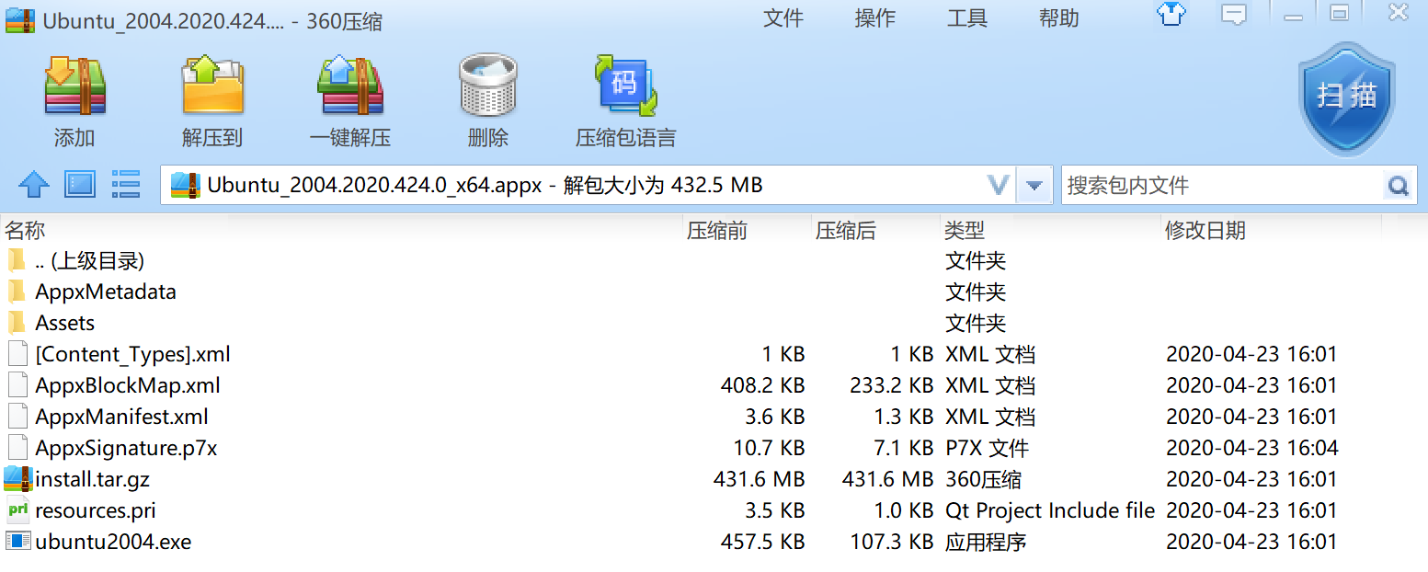
Task: Open the 帮助 (Help) menu
Action: point(1058,18)
